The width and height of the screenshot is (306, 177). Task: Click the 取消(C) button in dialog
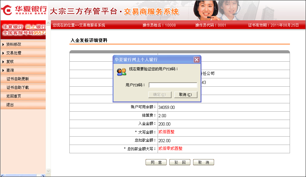(x=186, y=95)
